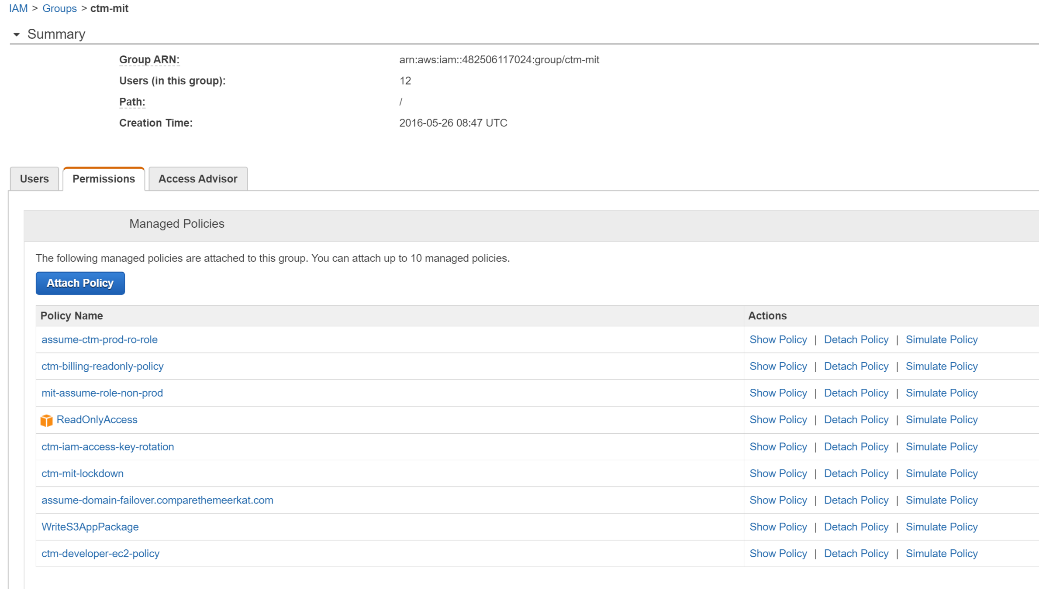Go to Groups breadcrumb link

[x=59, y=8]
